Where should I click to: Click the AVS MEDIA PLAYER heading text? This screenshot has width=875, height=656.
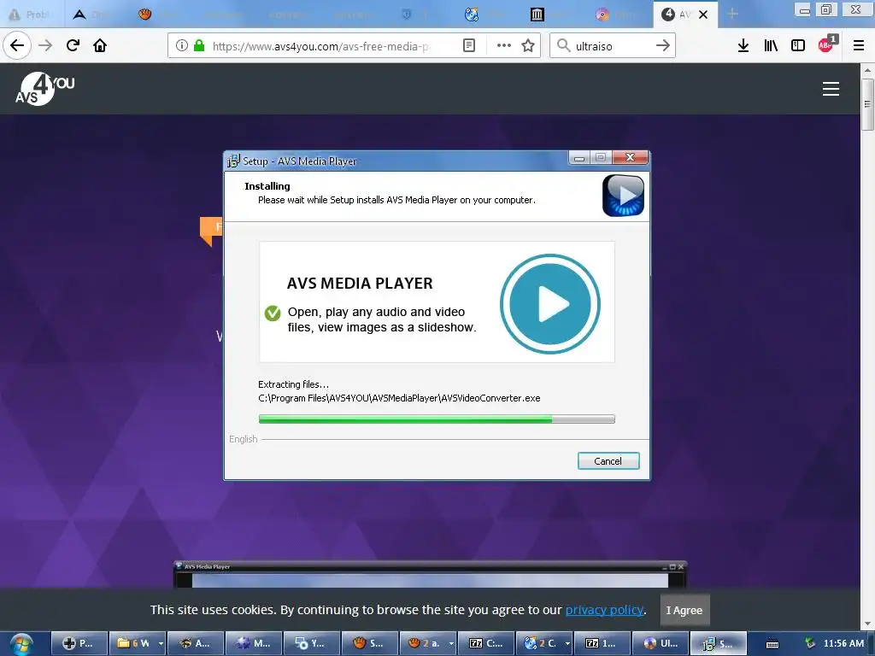point(360,284)
